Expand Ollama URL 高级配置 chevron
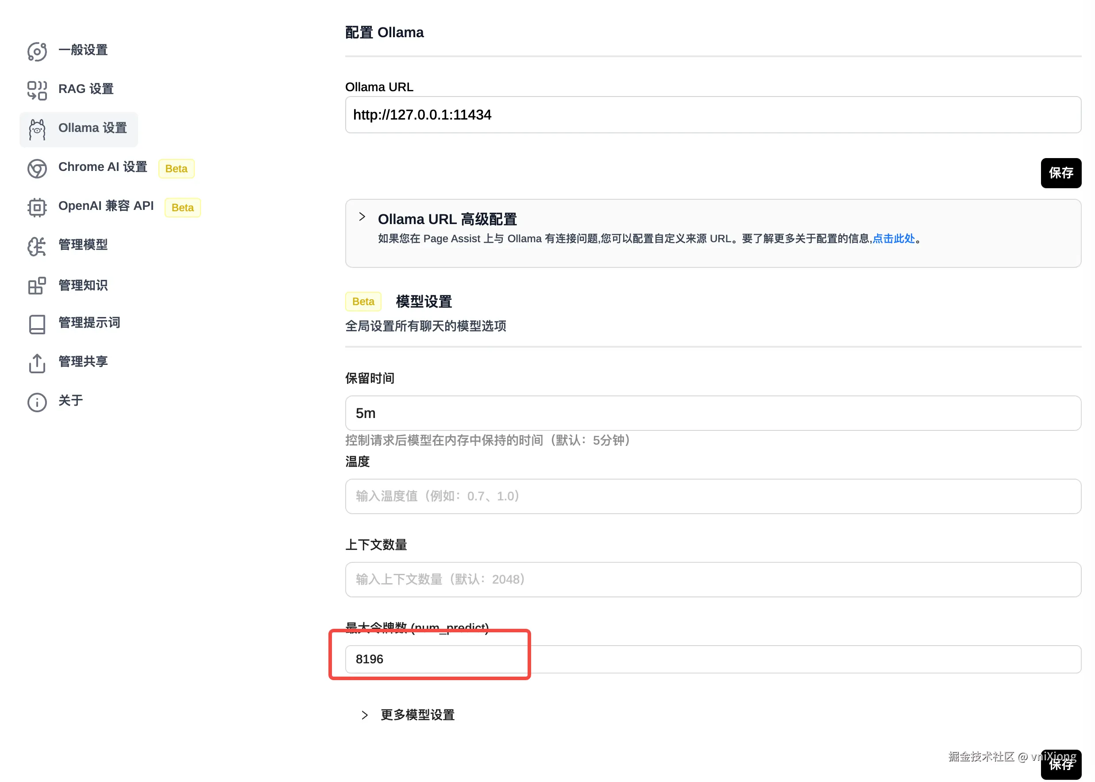 [x=362, y=217]
